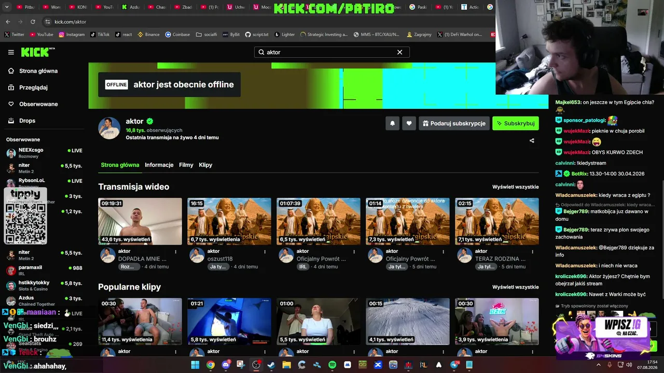664x373 pixels.
Task: Open Telegram from the taskbar
Action: tap(454, 365)
